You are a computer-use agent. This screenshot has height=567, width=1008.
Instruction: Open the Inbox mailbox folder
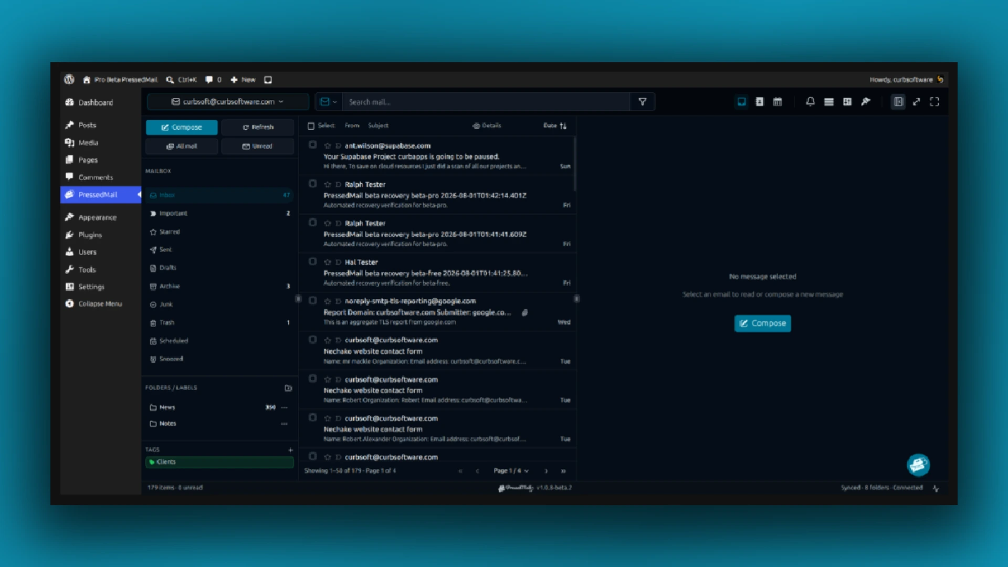219,195
